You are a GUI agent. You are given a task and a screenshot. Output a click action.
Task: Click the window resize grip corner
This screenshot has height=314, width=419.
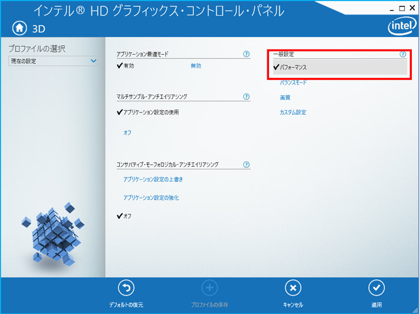point(415,310)
